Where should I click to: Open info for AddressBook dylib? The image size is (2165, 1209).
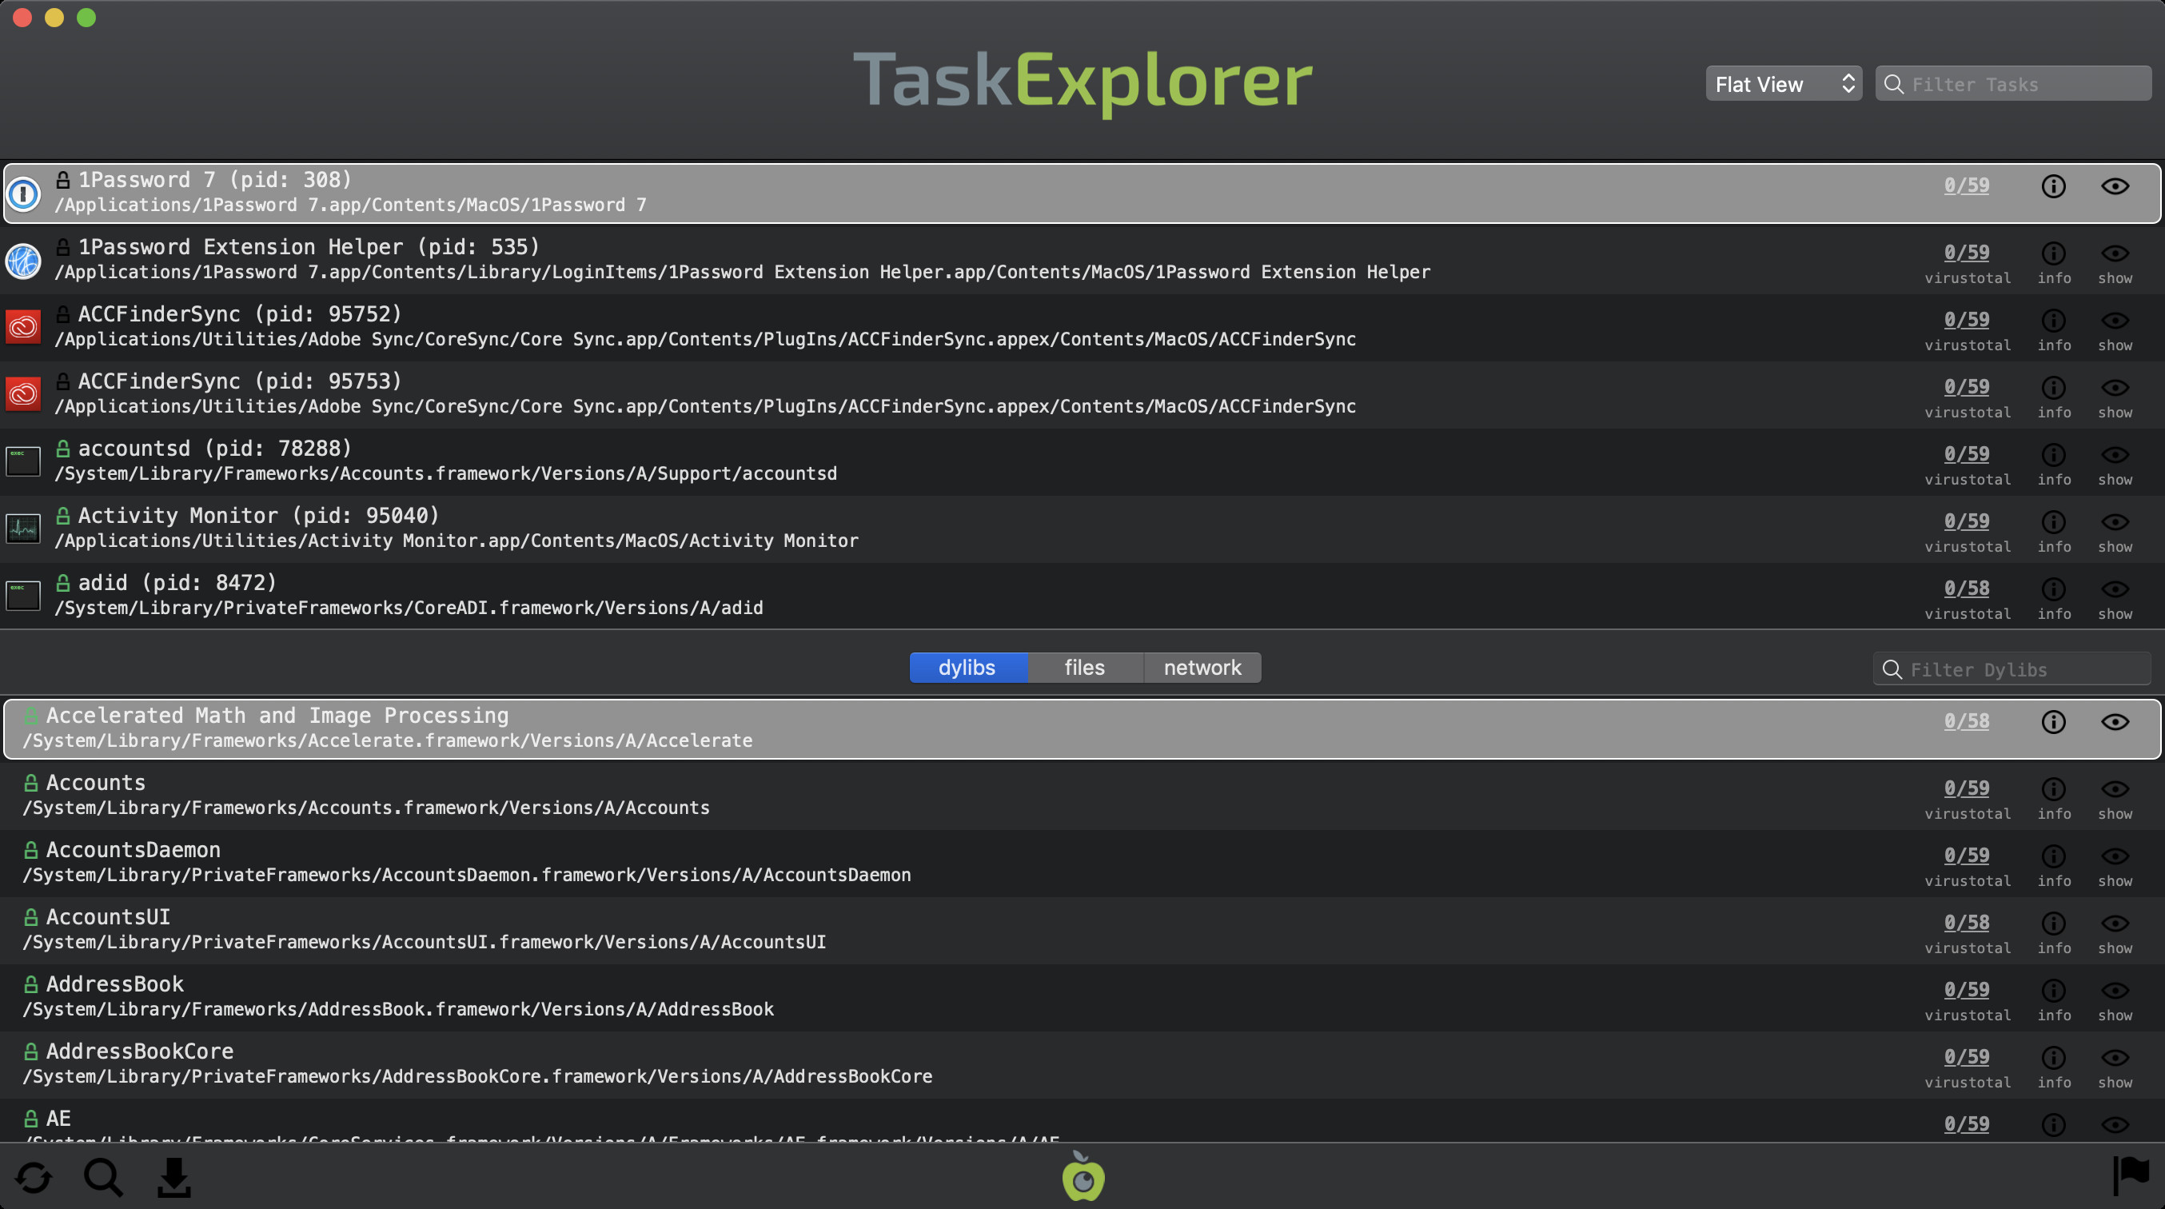2053,991
